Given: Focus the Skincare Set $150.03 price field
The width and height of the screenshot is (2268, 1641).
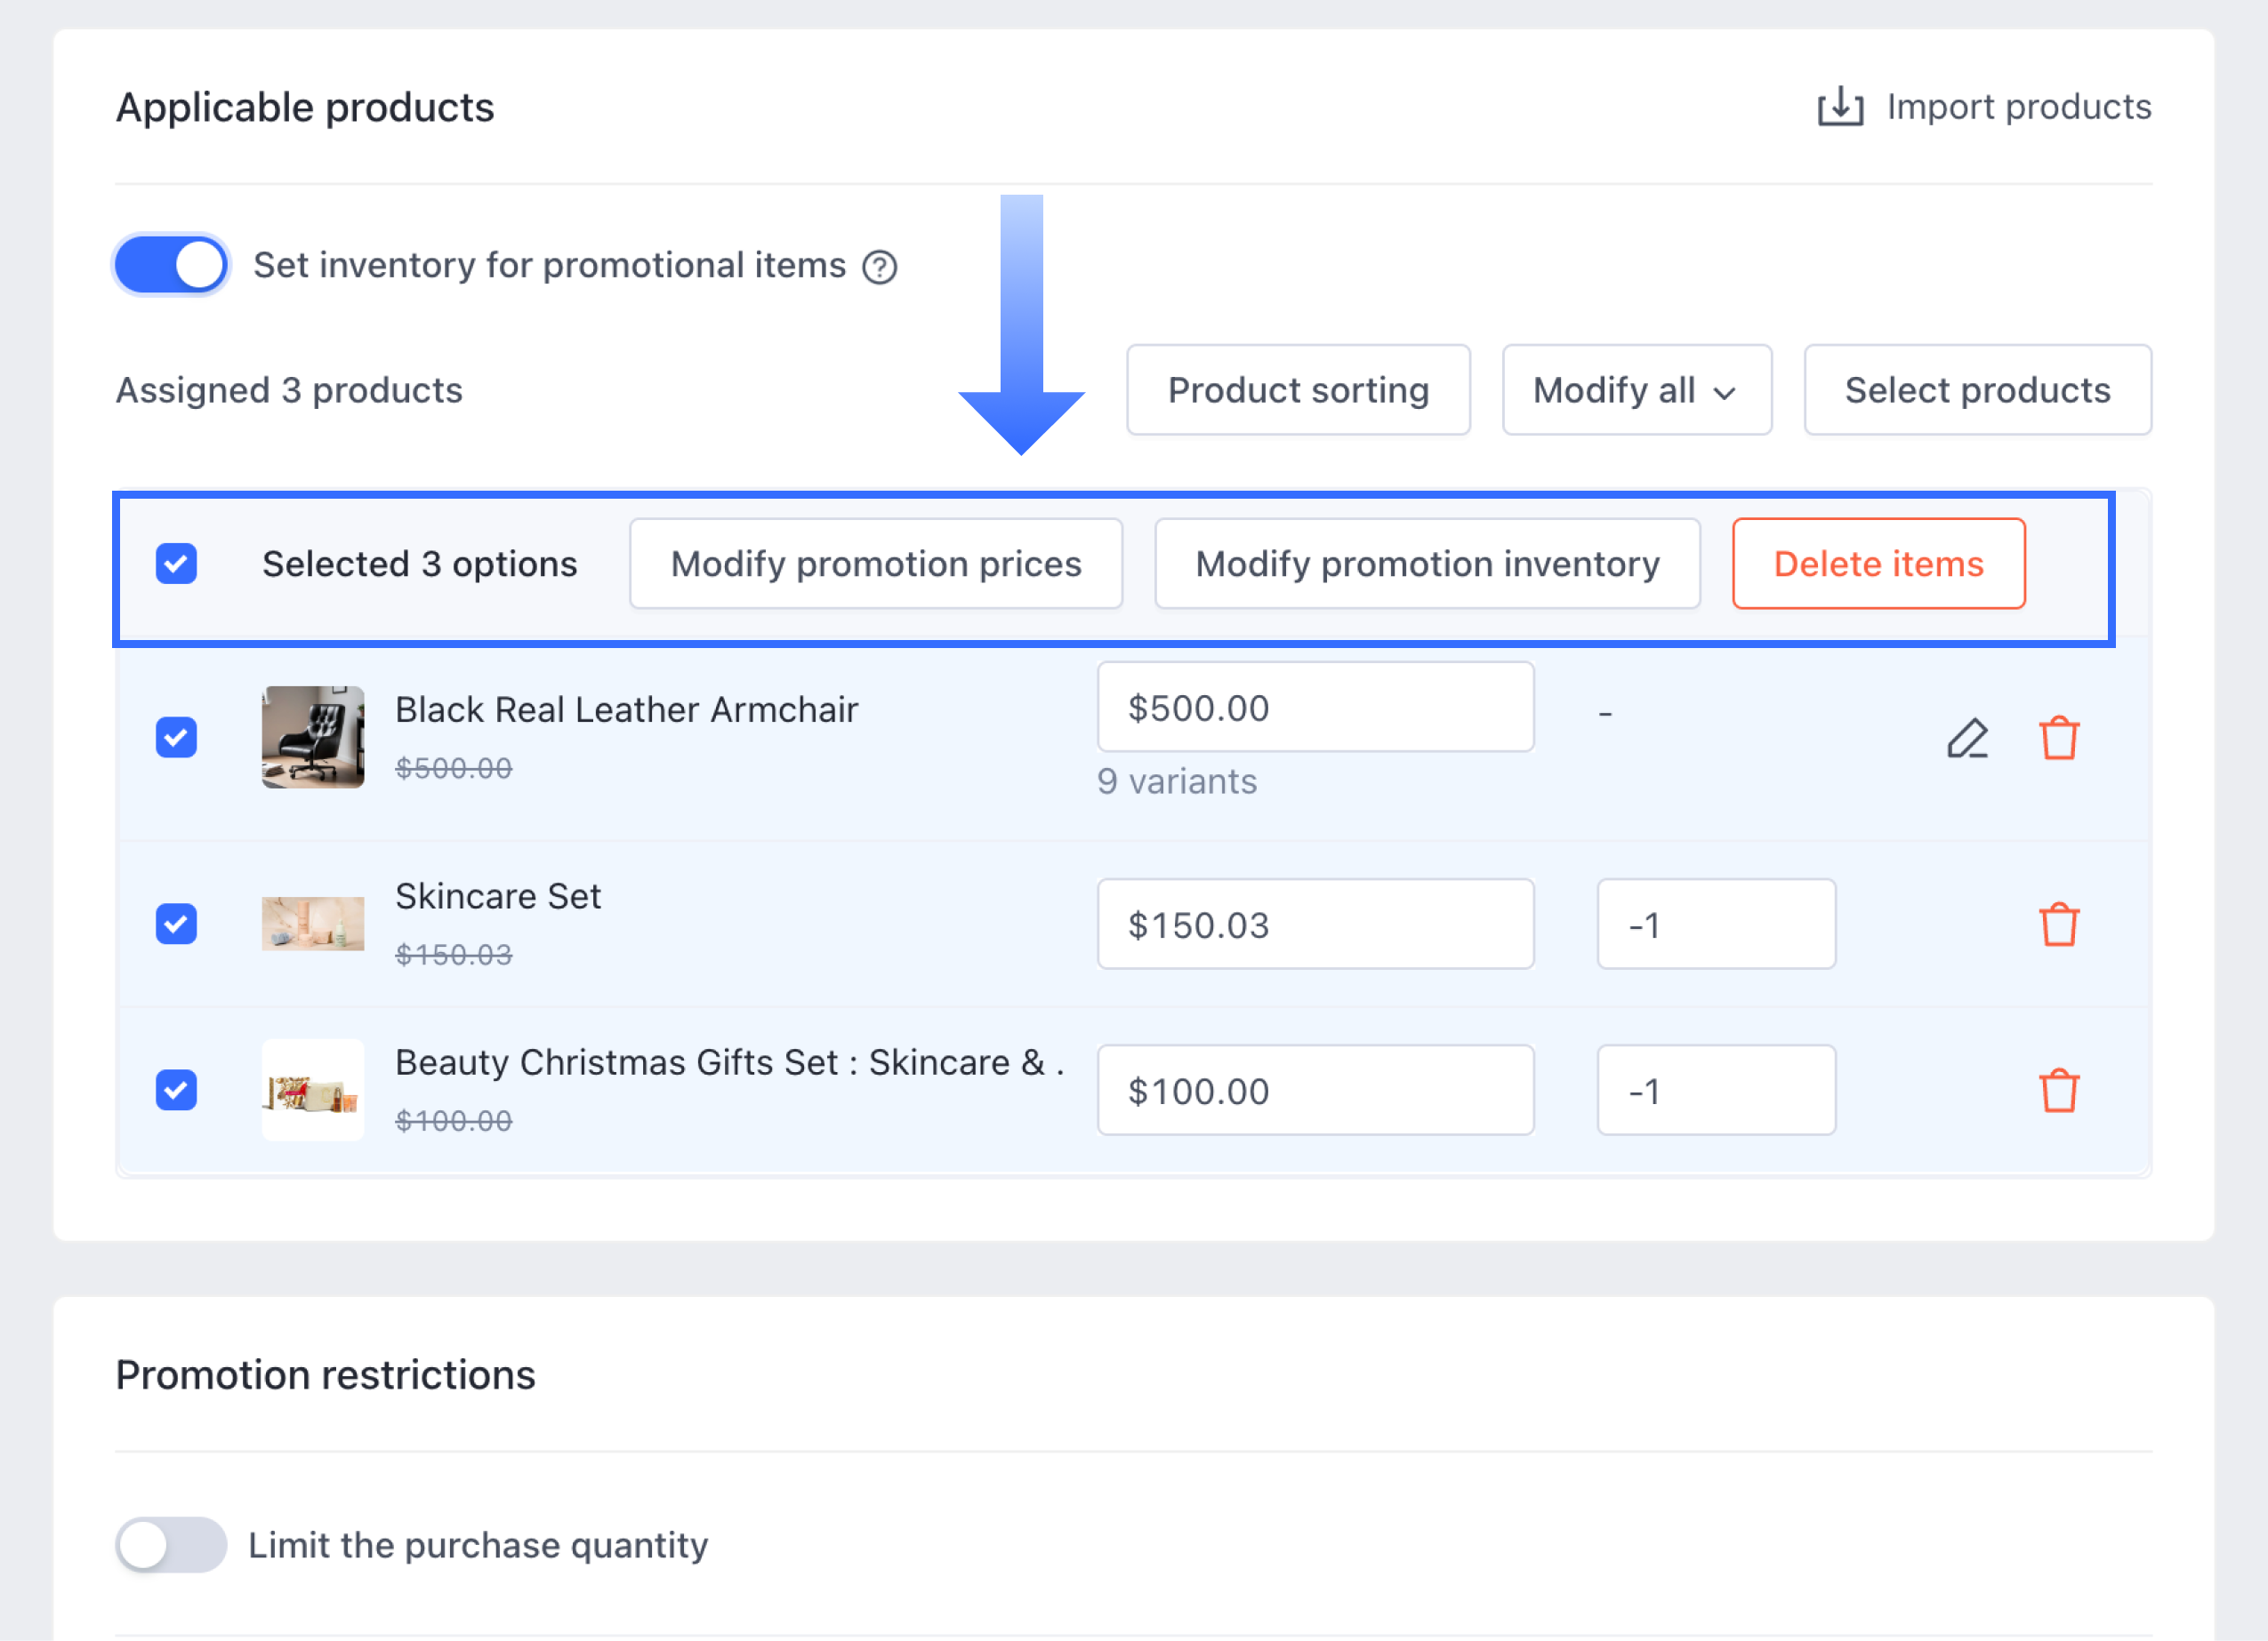Looking at the screenshot, I should point(1314,925).
